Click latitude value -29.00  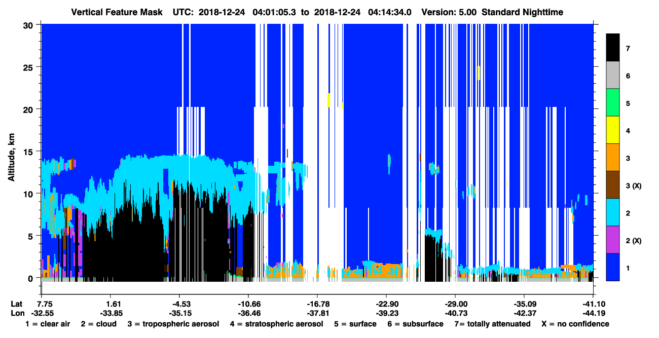(x=455, y=304)
